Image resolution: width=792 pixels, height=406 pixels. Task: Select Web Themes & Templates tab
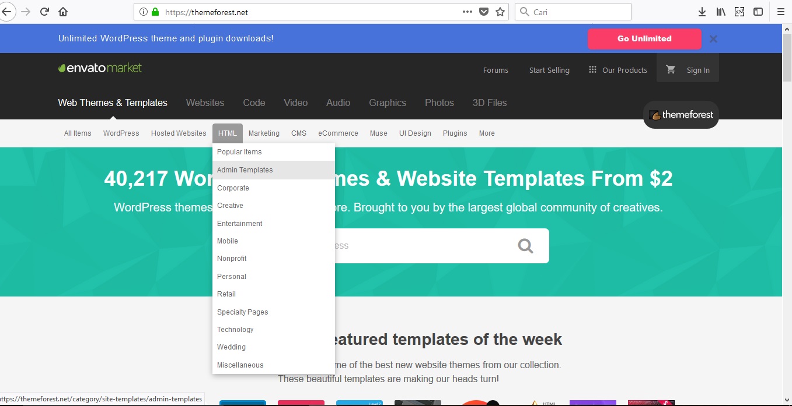(113, 103)
